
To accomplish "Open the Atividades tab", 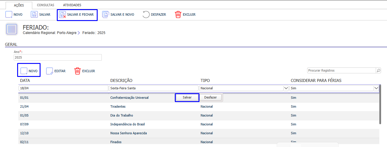I will (72, 5).
